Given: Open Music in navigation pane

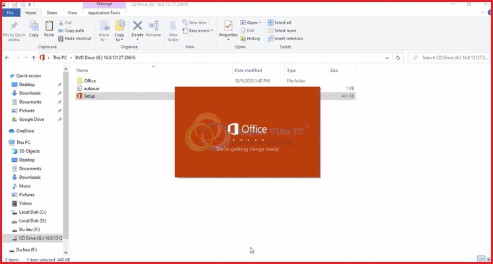Looking at the screenshot, I should 25,186.
